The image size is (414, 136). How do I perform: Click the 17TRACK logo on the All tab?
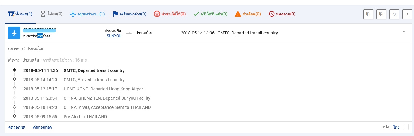click(10, 14)
